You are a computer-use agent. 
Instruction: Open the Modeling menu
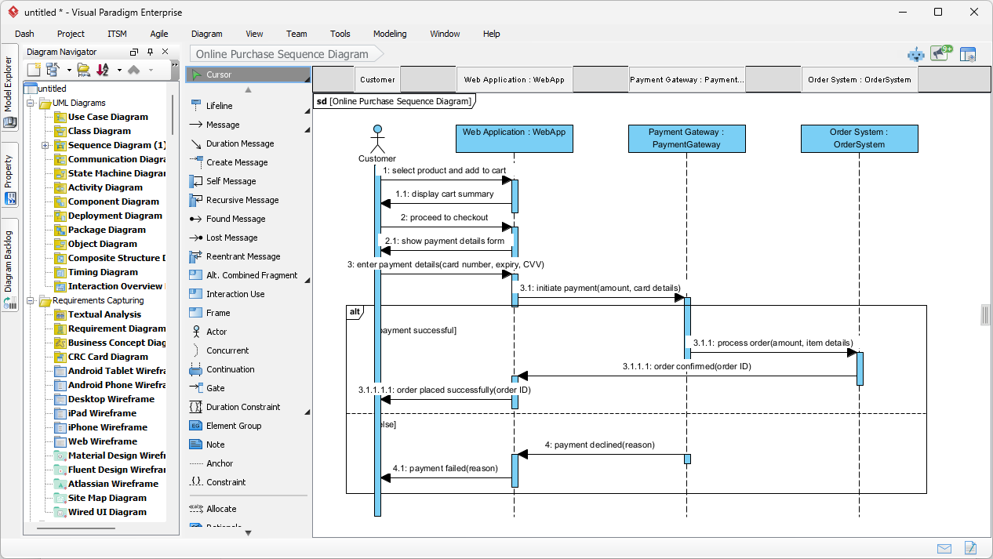(389, 34)
